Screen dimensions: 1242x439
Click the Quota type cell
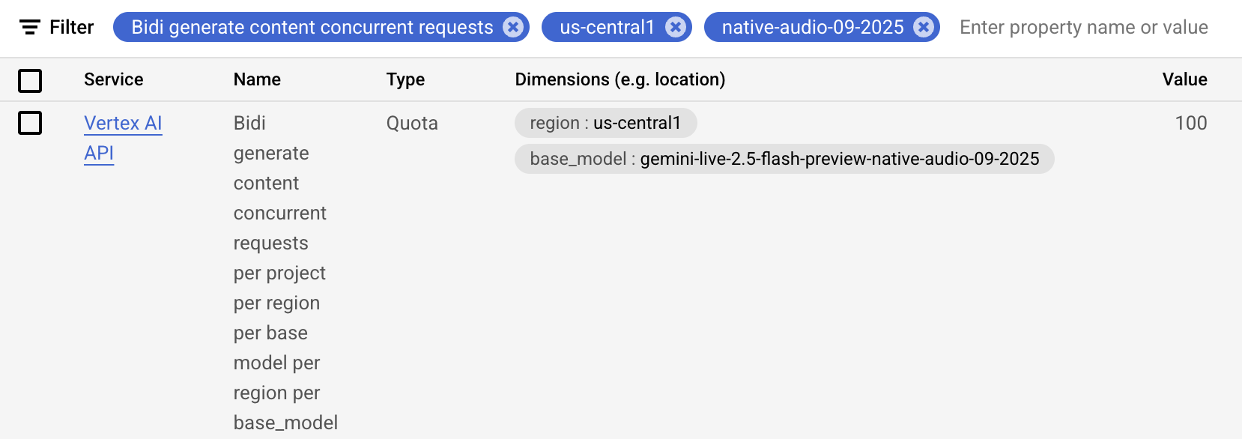411,123
